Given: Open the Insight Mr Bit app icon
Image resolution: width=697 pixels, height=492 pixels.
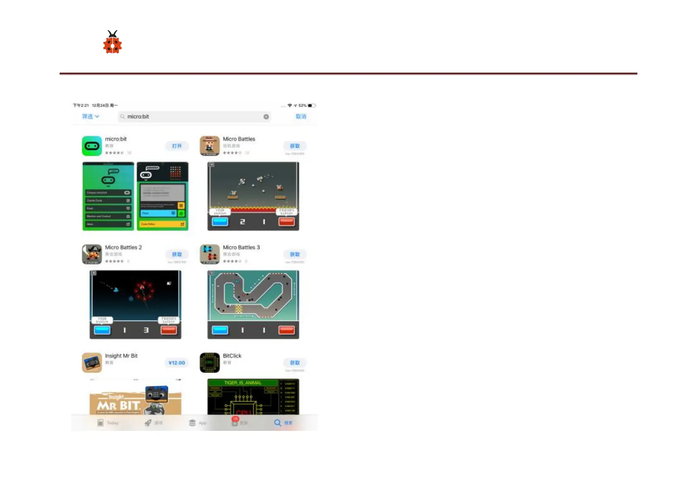Looking at the screenshot, I should (92, 363).
